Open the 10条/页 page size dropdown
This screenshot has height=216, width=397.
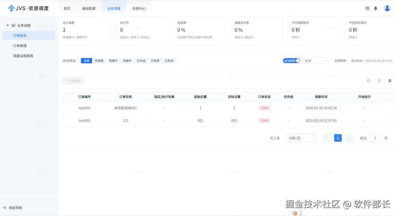pyautogui.click(x=301, y=138)
